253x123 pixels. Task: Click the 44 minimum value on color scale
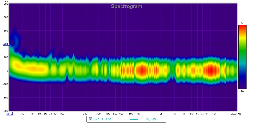click(242, 91)
